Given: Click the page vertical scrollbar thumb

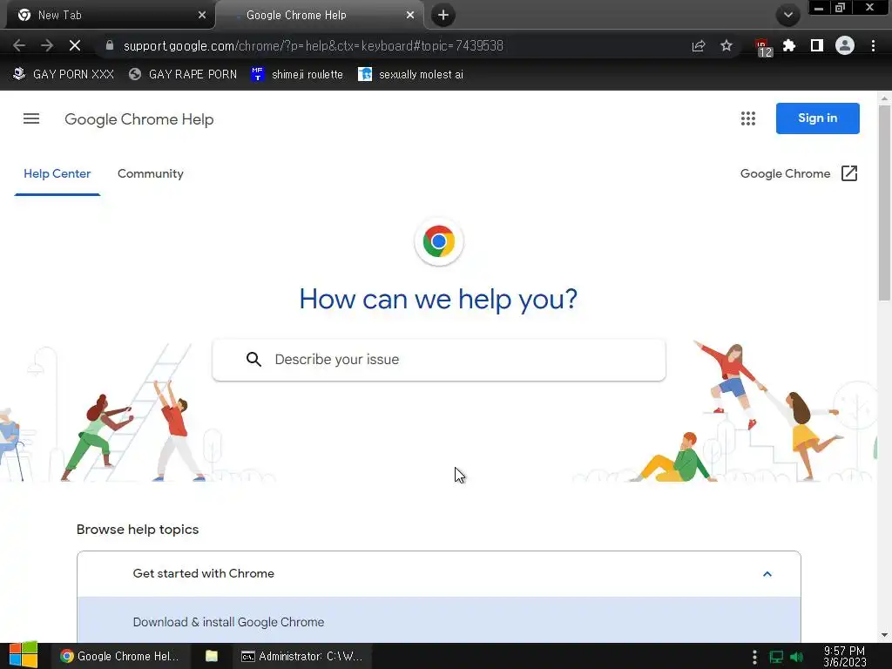Looking at the screenshot, I should pyautogui.click(x=885, y=202).
